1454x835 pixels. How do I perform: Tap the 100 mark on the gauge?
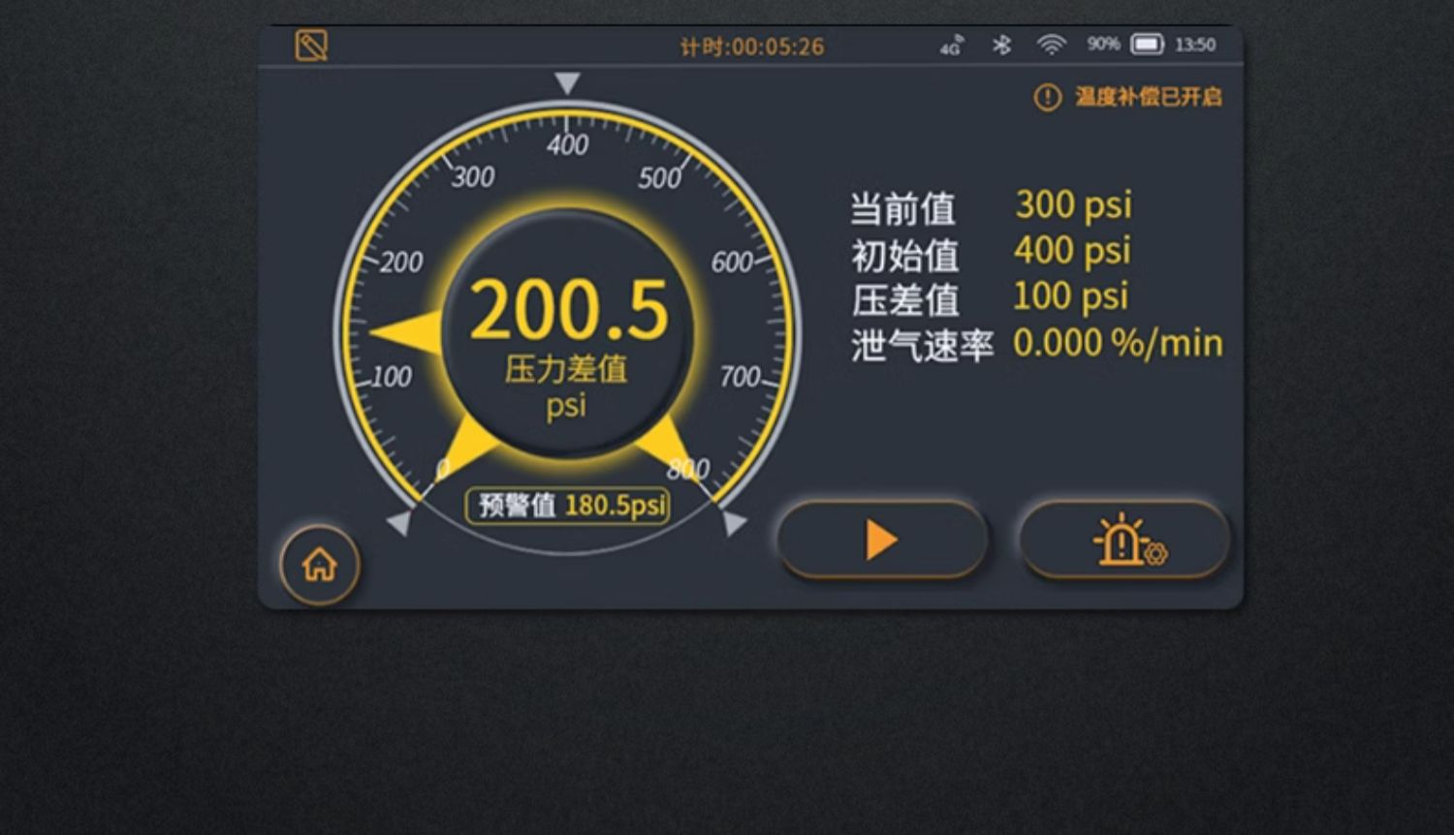click(x=391, y=377)
